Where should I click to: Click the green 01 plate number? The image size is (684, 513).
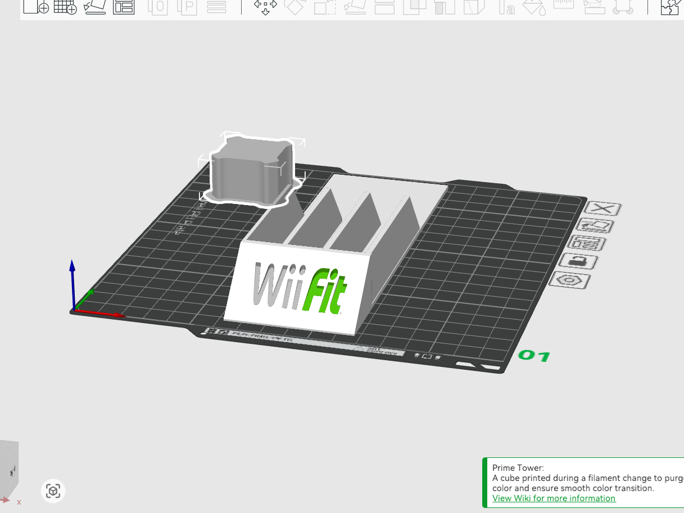click(534, 356)
